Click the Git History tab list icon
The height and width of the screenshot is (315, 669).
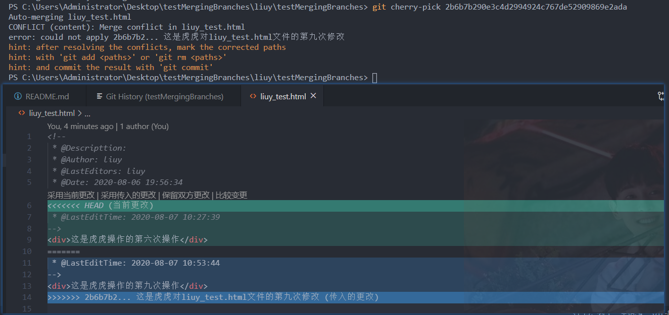coord(99,96)
